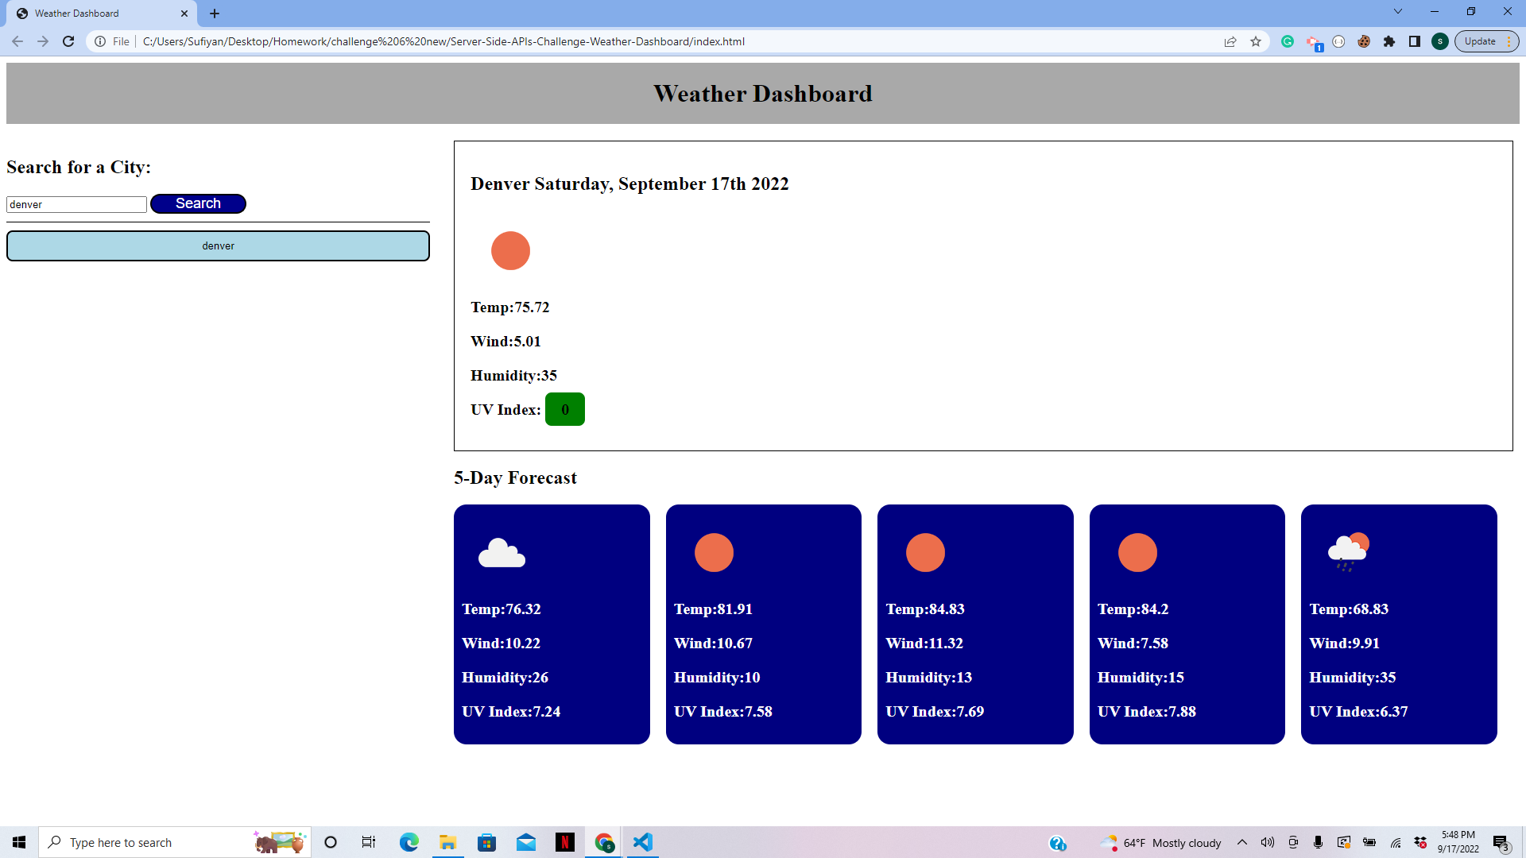Expand the tab search dropdown chevron
This screenshot has height=858, width=1526.
coord(1398,12)
